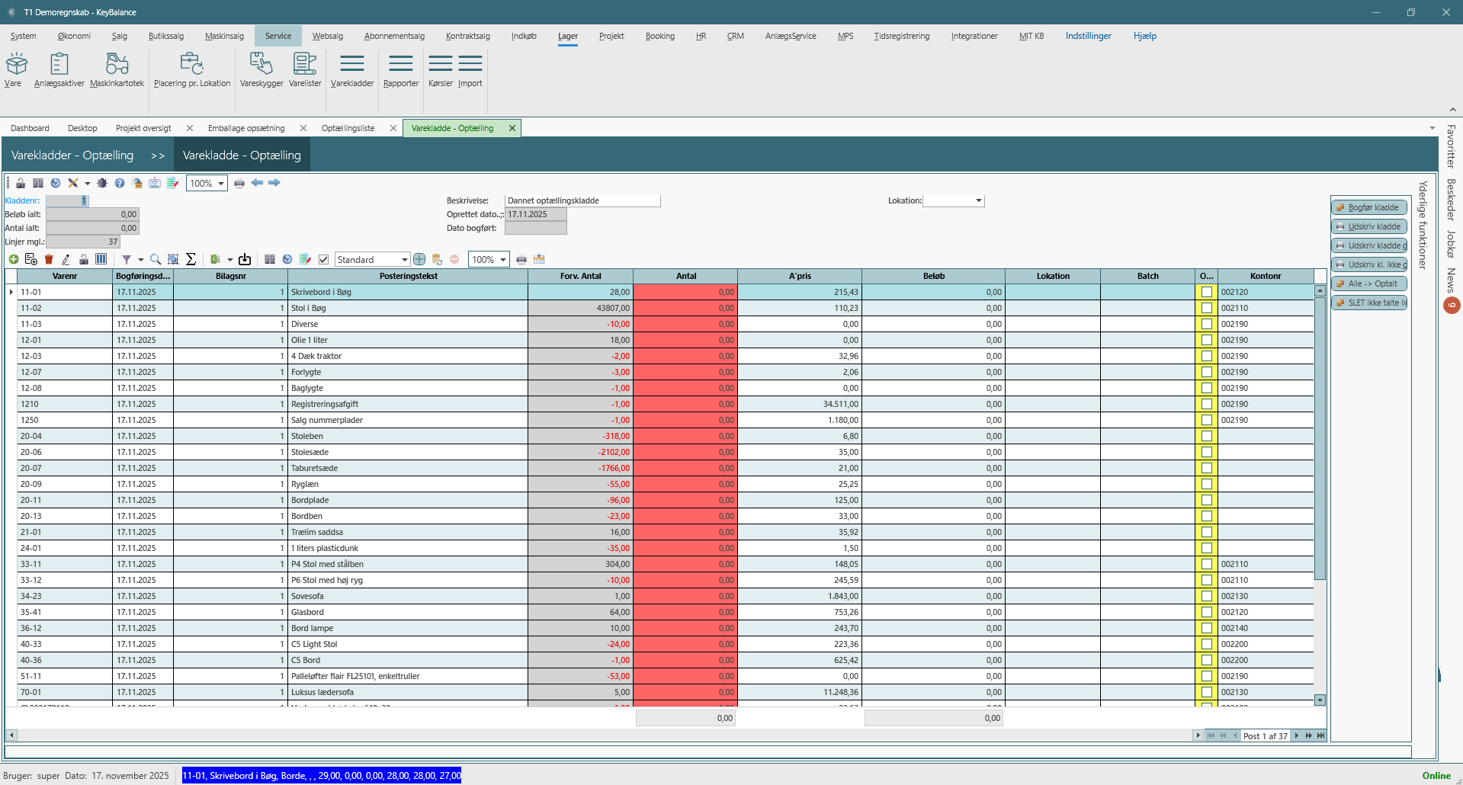Tick the checkbox for row 20-04 Stoleben

1206,436
